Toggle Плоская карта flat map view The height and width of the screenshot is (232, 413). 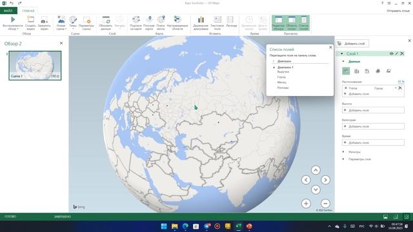click(149, 23)
